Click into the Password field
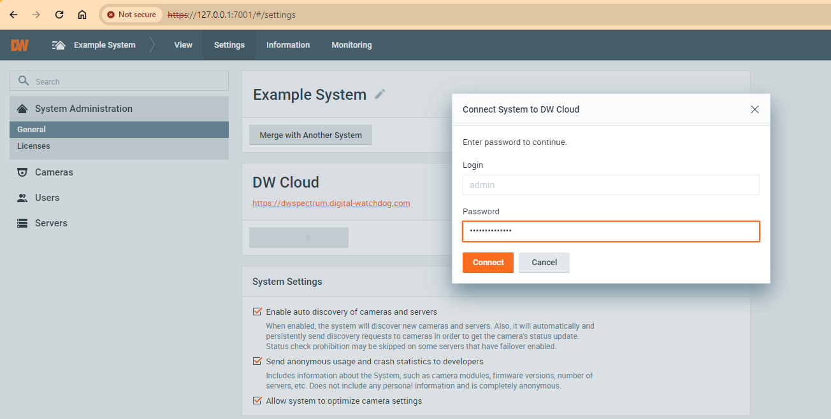The width and height of the screenshot is (831, 419). tap(611, 231)
